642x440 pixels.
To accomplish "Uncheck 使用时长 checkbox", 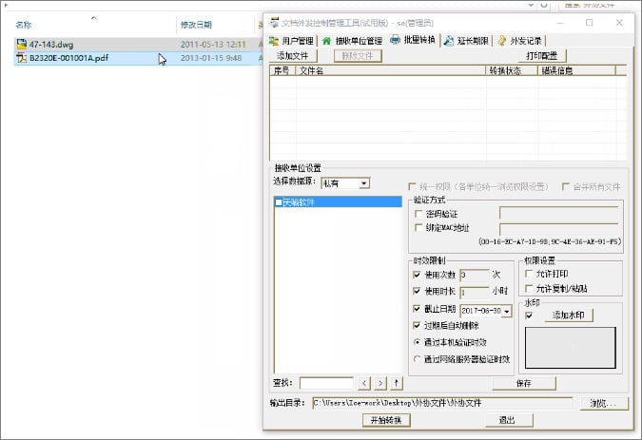I will [417, 291].
